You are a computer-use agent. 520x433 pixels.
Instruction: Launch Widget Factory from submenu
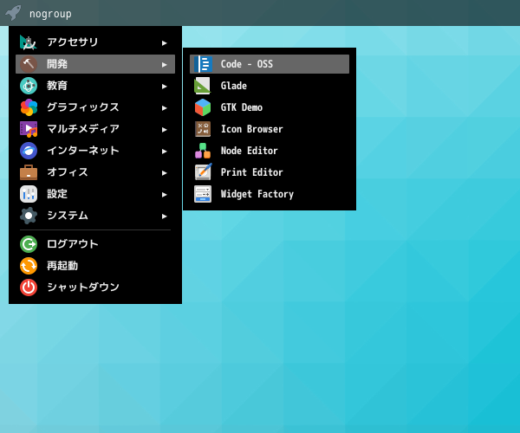pos(270,194)
